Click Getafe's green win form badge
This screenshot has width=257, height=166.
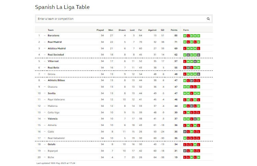[x=195, y=144]
